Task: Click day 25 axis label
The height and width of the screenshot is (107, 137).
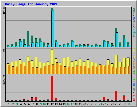Action: (104, 104)
